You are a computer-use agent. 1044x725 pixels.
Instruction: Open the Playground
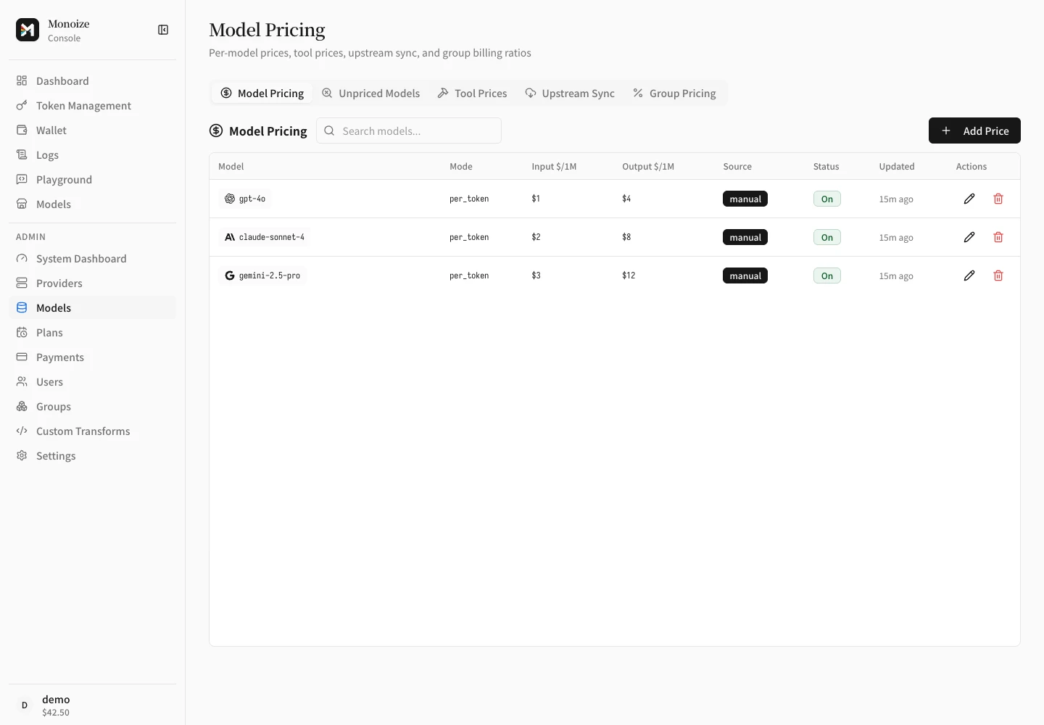93,180
